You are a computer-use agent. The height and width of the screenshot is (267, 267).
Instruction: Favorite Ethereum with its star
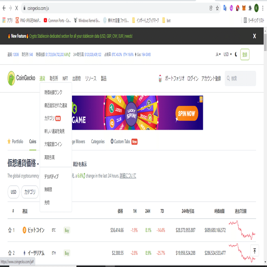click(x=10, y=253)
